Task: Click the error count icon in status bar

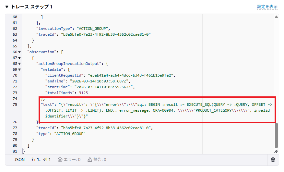Action: pyautogui.click(x=60, y=160)
